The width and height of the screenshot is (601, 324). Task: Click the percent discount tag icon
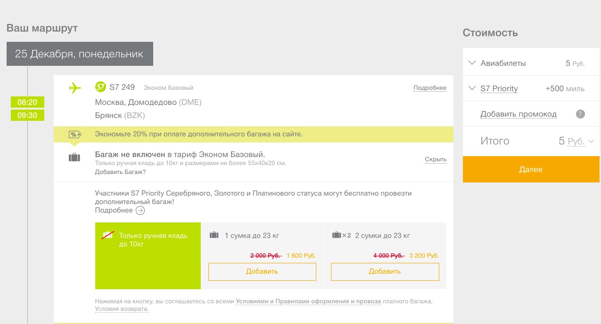pos(75,134)
